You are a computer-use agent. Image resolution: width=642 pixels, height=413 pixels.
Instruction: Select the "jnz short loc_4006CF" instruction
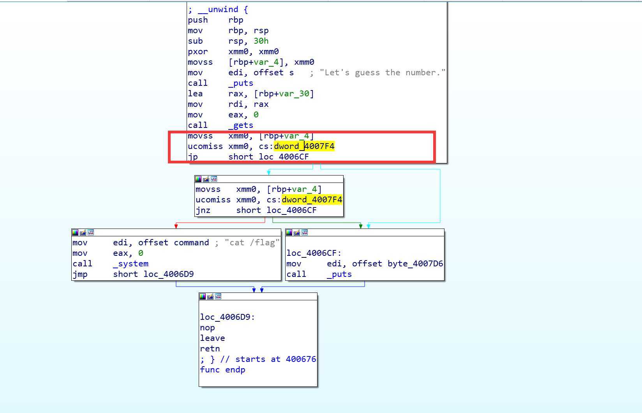click(256, 210)
